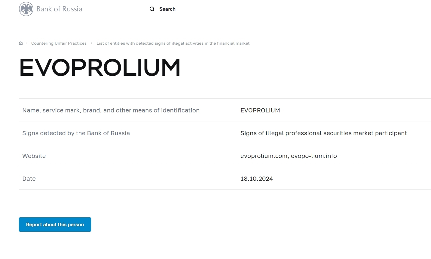Click the Bank of Russia eagle emblem
The width and height of the screenshot is (431, 259).
[x=26, y=9]
